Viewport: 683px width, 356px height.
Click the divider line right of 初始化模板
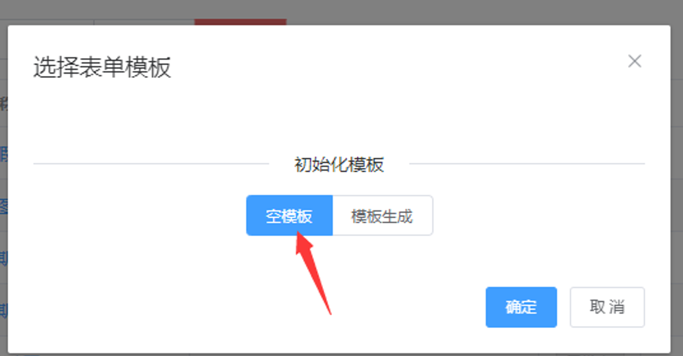point(527,164)
